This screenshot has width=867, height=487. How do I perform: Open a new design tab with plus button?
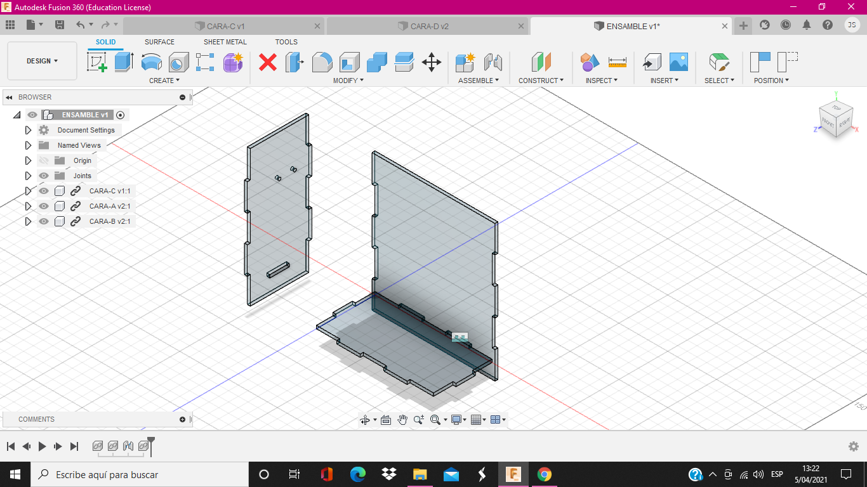(743, 25)
